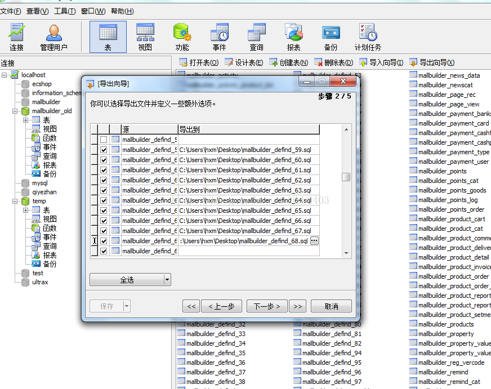491x389 pixels.
Task: Uncheck the mallbuilder_defind_62.sql row
Action: pos(104,180)
